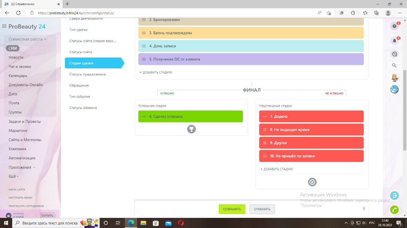Grab the drag handle of stage 3. Бронь подтверждена

click(x=144, y=33)
